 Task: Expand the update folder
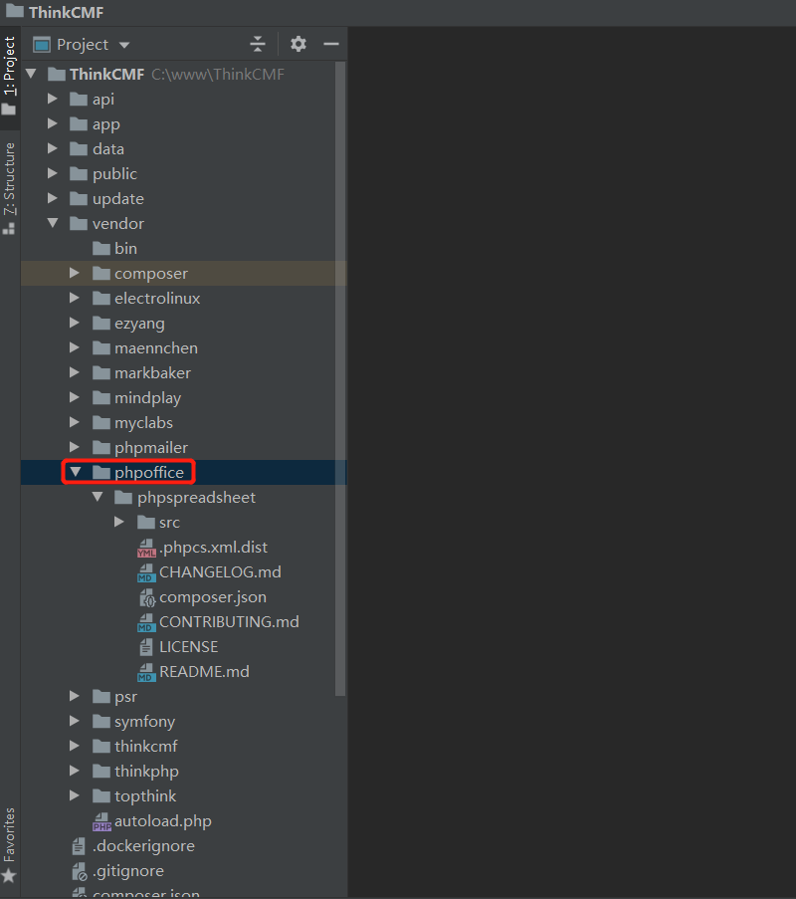click(53, 198)
